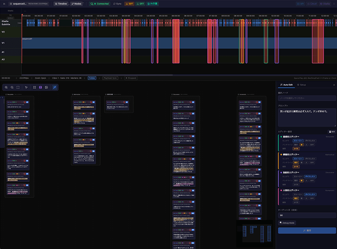Open the 選択ノード node selection dropdown
This screenshot has width=337, height=249.
click(306, 98)
